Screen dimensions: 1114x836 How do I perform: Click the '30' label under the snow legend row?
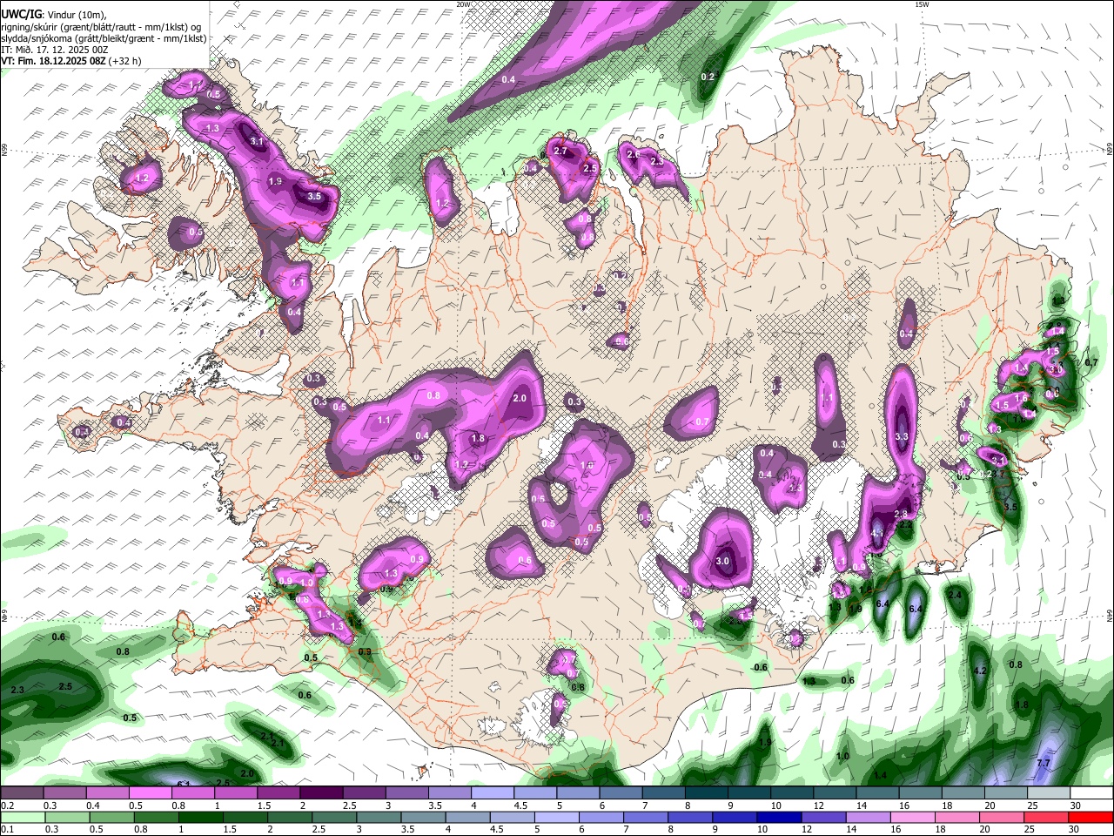click(x=1076, y=806)
